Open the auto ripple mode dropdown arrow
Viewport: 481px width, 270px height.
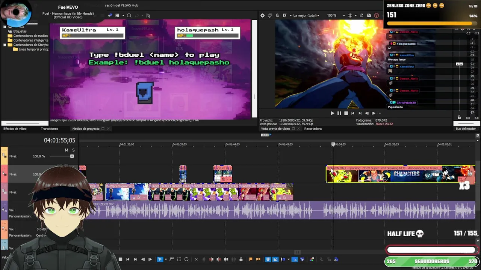click(289, 259)
